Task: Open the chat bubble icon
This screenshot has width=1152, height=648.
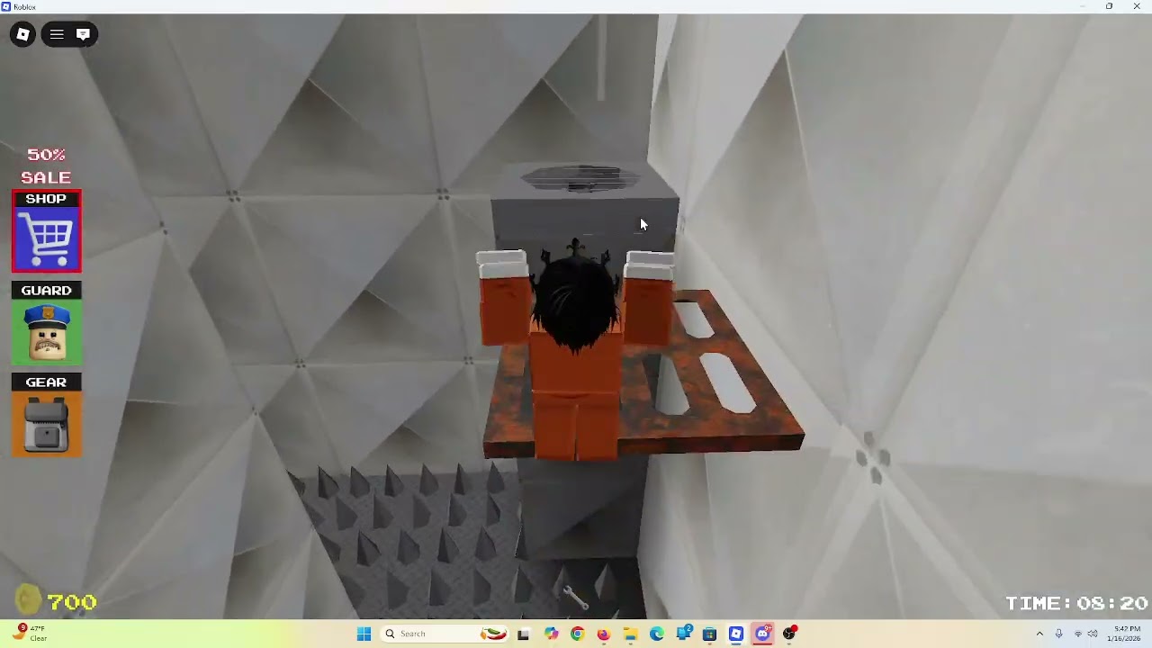Action: coord(83,34)
